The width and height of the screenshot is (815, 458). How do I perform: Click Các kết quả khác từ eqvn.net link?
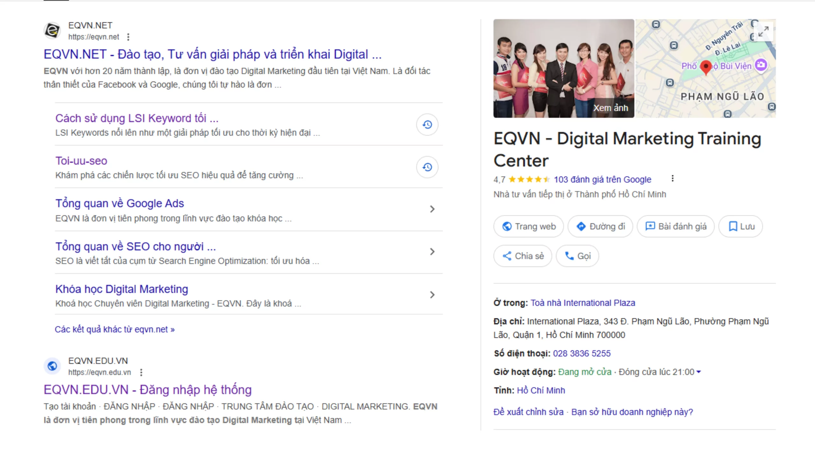(x=115, y=330)
